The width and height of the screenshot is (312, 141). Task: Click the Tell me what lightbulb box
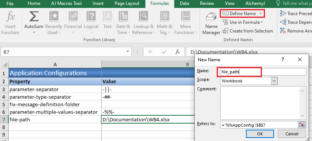[x=294, y=3]
